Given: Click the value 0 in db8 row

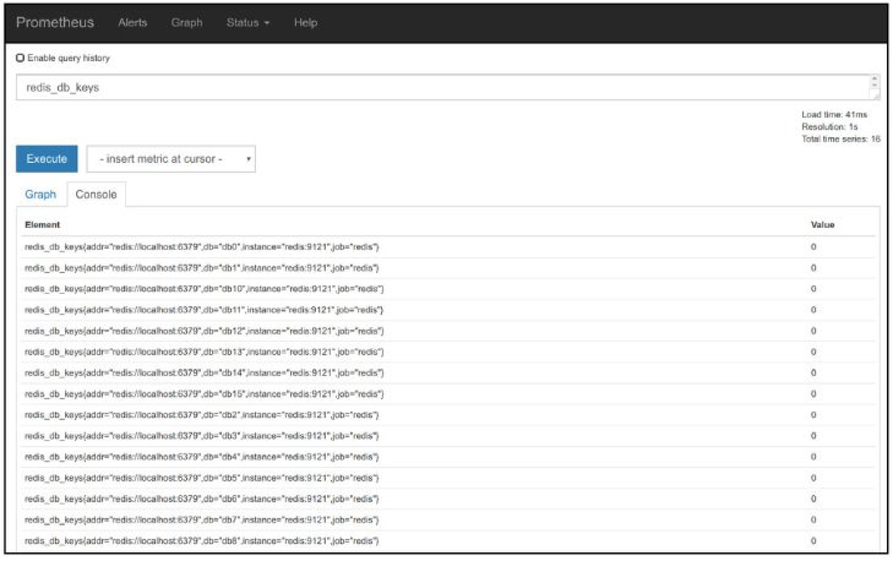Looking at the screenshot, I should (813, 541).
